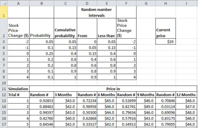Select row 2 header

4,29
